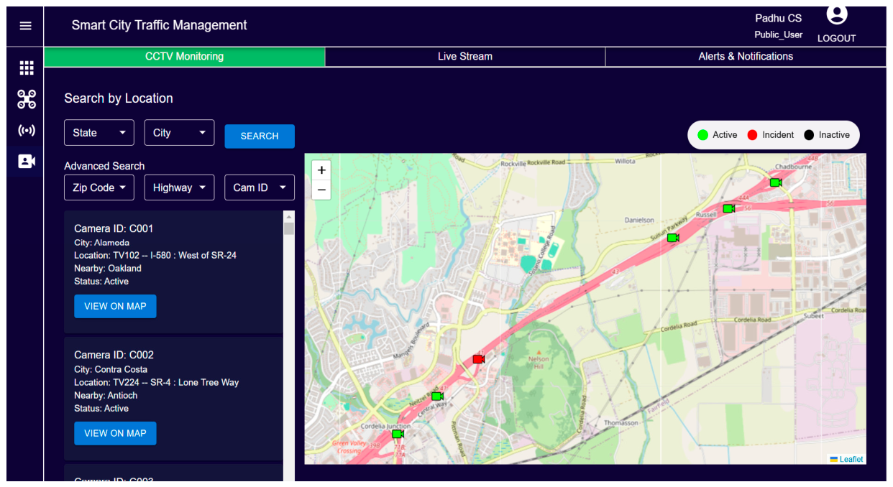Click the green Active legend dot
Viewport: 893px width, 487px height.
(703, 135)
